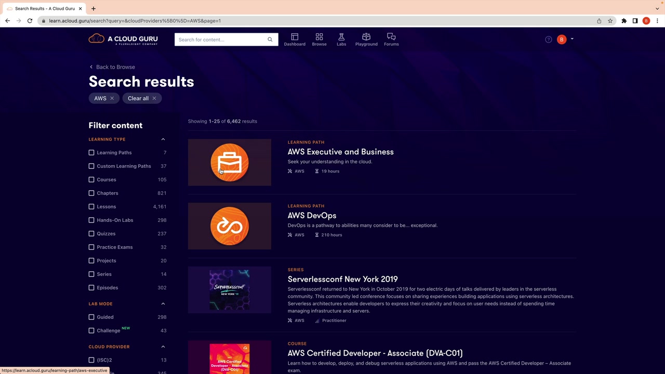
Task: Enable the Courses filter checkbox
Action: (x=91, y=180)
